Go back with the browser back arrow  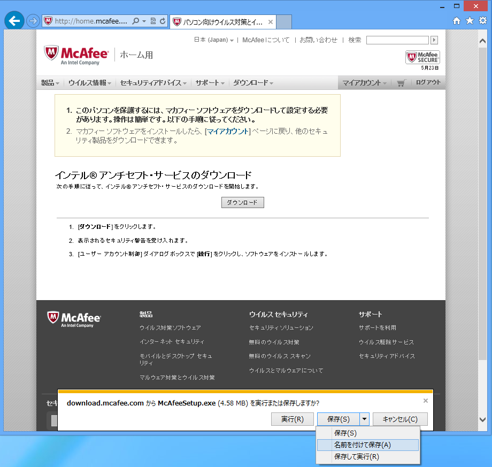pos(14,21)
